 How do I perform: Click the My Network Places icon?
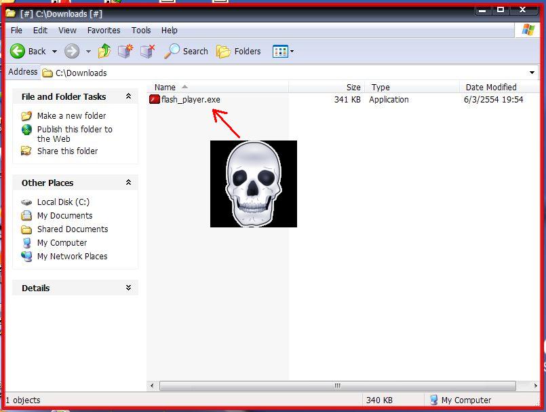[x=26, y=256]
